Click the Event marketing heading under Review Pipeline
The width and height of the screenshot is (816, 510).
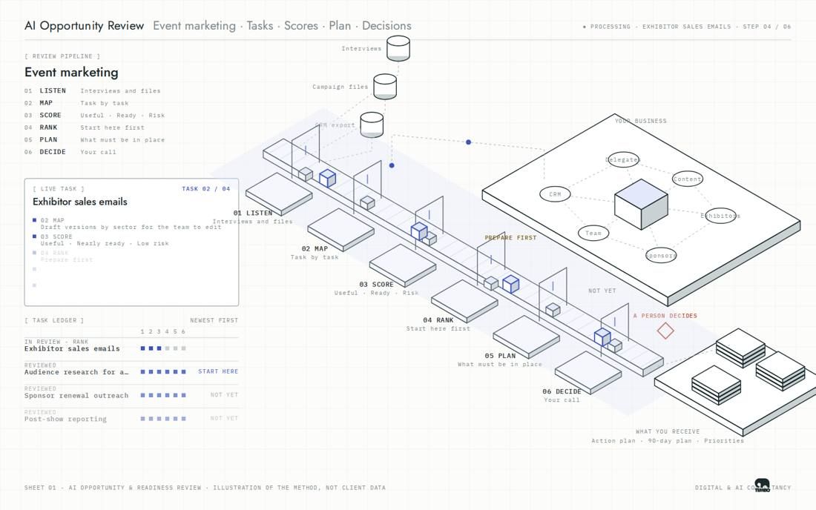(x=71, y=72)
